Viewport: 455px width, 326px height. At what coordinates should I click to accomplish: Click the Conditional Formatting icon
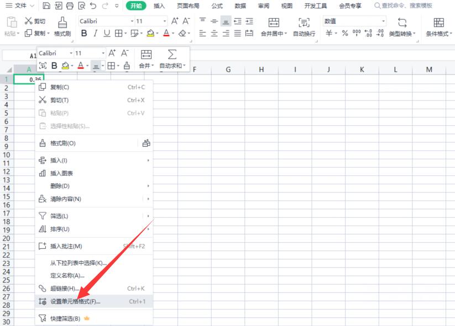click(438, 22)
